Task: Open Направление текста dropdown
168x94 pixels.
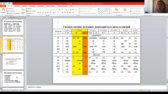Action: tap(86, 9)
